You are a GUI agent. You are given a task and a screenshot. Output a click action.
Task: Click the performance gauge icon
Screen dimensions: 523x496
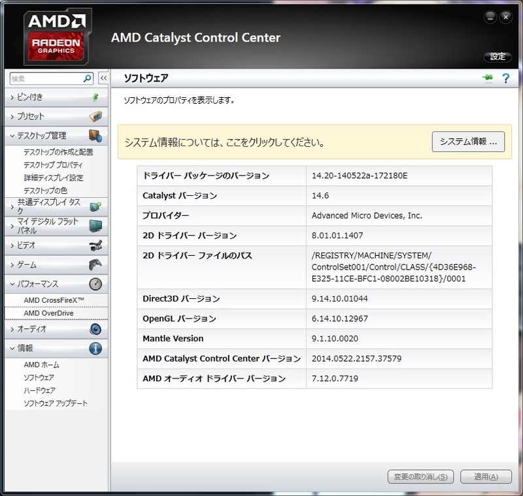click(95, 284)
